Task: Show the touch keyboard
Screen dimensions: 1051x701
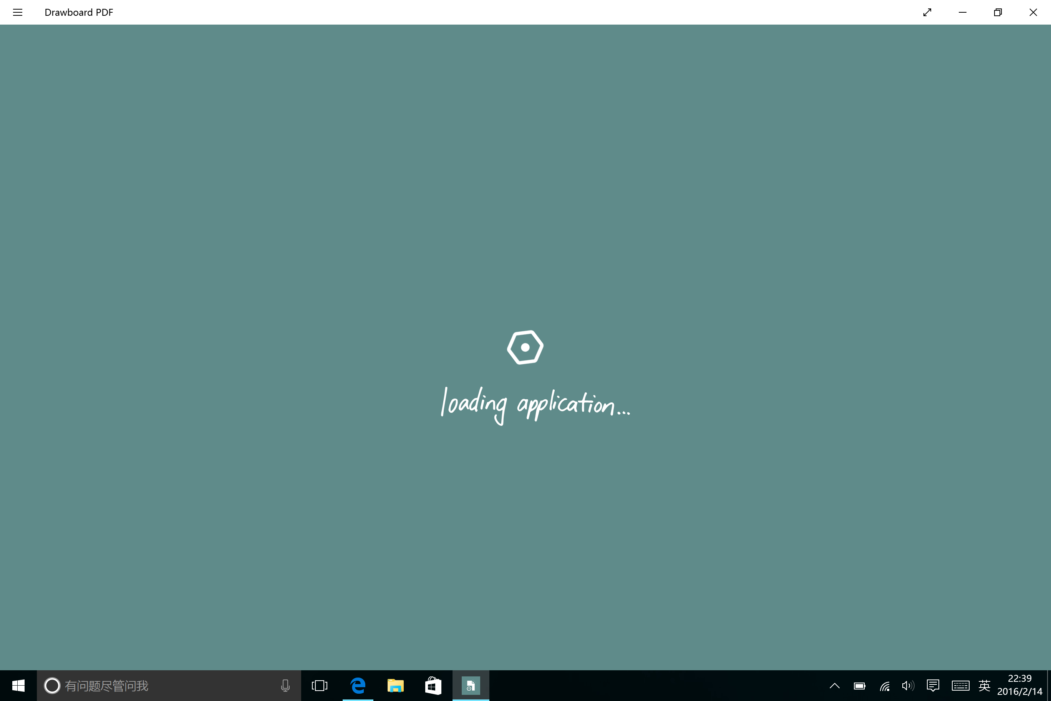Action: 960,685
